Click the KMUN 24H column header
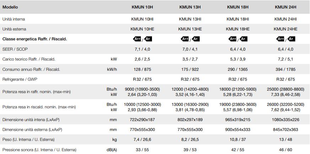Viewport: 310px width, 154px height. [285, 7]
